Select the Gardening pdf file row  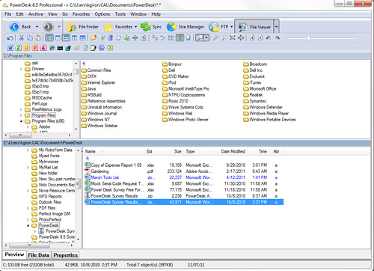(x=183, y=171)
